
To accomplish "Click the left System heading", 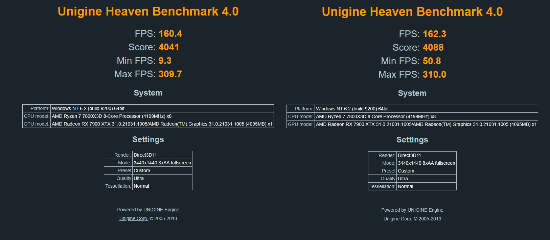I will click(148, 93).
